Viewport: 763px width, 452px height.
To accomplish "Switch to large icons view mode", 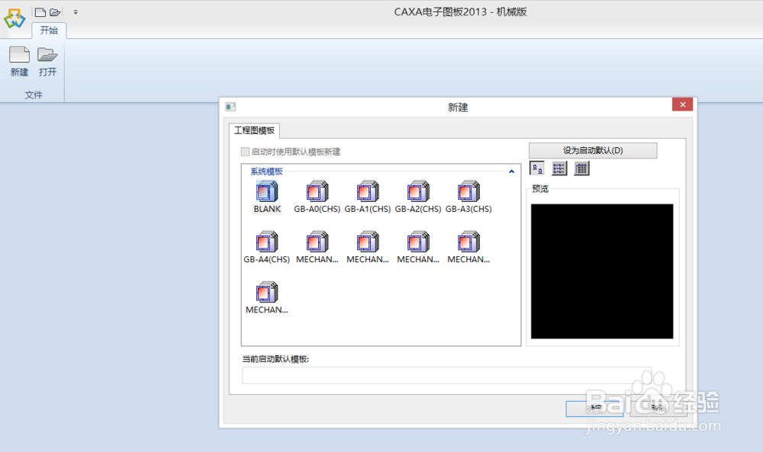I will (536, 168).
